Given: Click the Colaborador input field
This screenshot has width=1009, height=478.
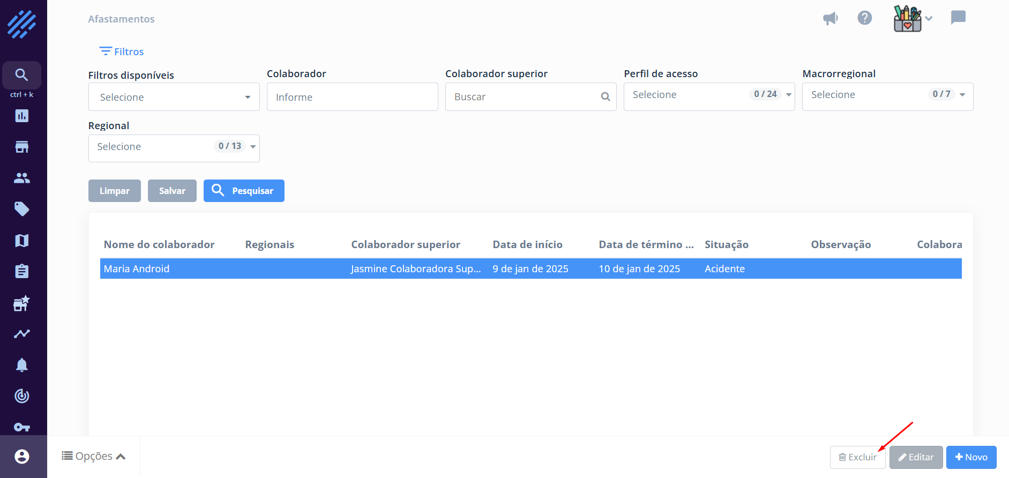Looking at the screenshot, I should [x=353, y=97].
